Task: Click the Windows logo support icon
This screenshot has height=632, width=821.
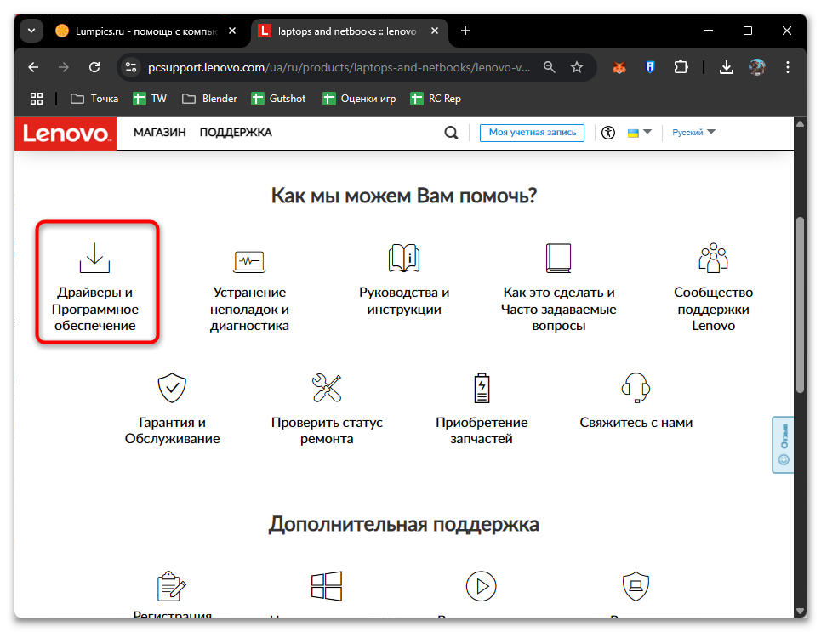Action: click(x=327, y=586)
